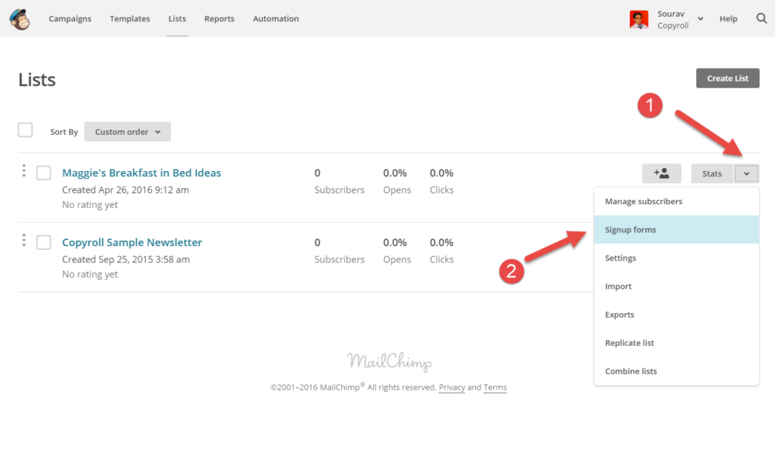775x451 pixels.
Task: Choose Combine lists menu entry
Action: (676, 371)
